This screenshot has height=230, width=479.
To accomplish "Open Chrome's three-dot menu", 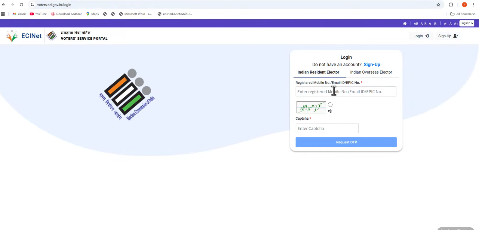I will coord(474,5).
